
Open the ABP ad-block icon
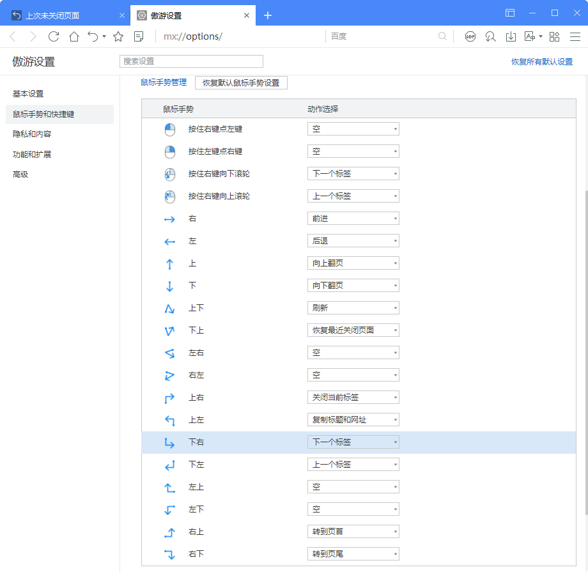click(x=470, y=36)
